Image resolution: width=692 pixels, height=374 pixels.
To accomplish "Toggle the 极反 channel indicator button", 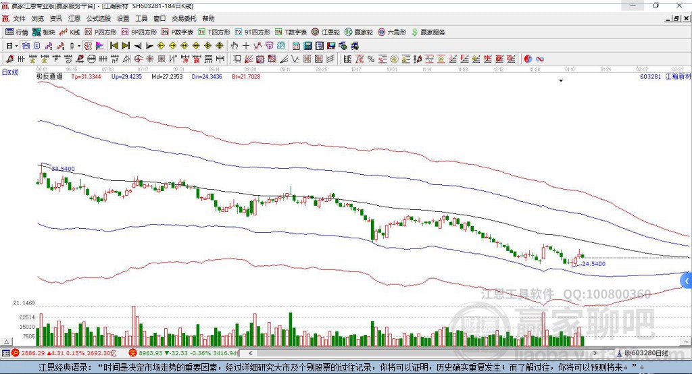I will pyautogui.click(x=89, y=45).
